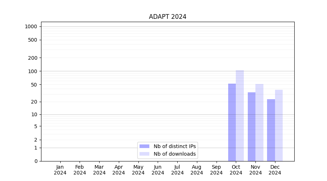Click the December distinct IPs bar
The height and width of the screenshot is (181, 327).
click(x=271, y=130)
